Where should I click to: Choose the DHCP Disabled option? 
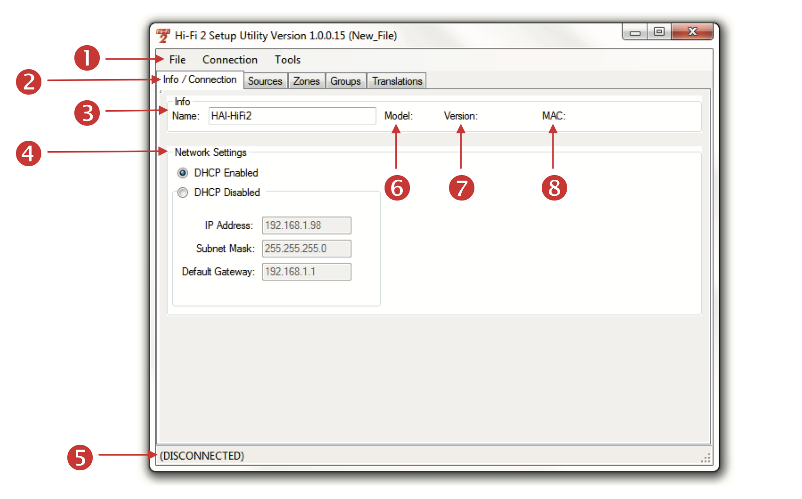pyautogui.click(x=183, y=193)
